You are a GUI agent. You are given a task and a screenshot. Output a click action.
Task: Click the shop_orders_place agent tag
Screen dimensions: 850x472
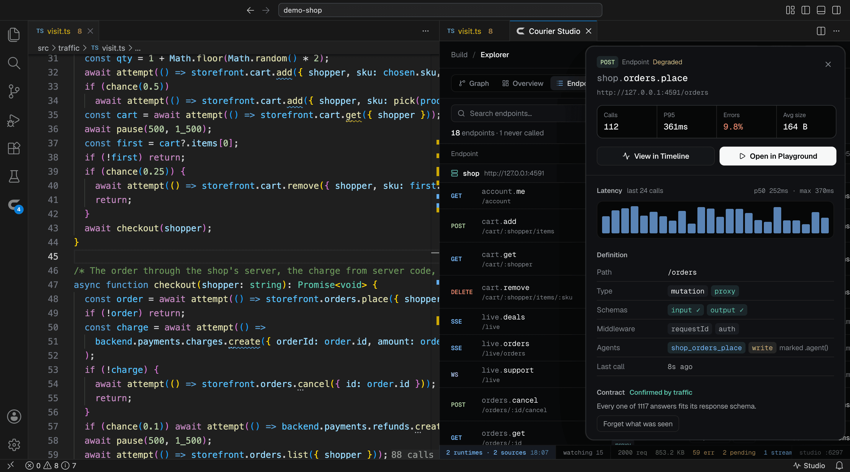[706, 348]
